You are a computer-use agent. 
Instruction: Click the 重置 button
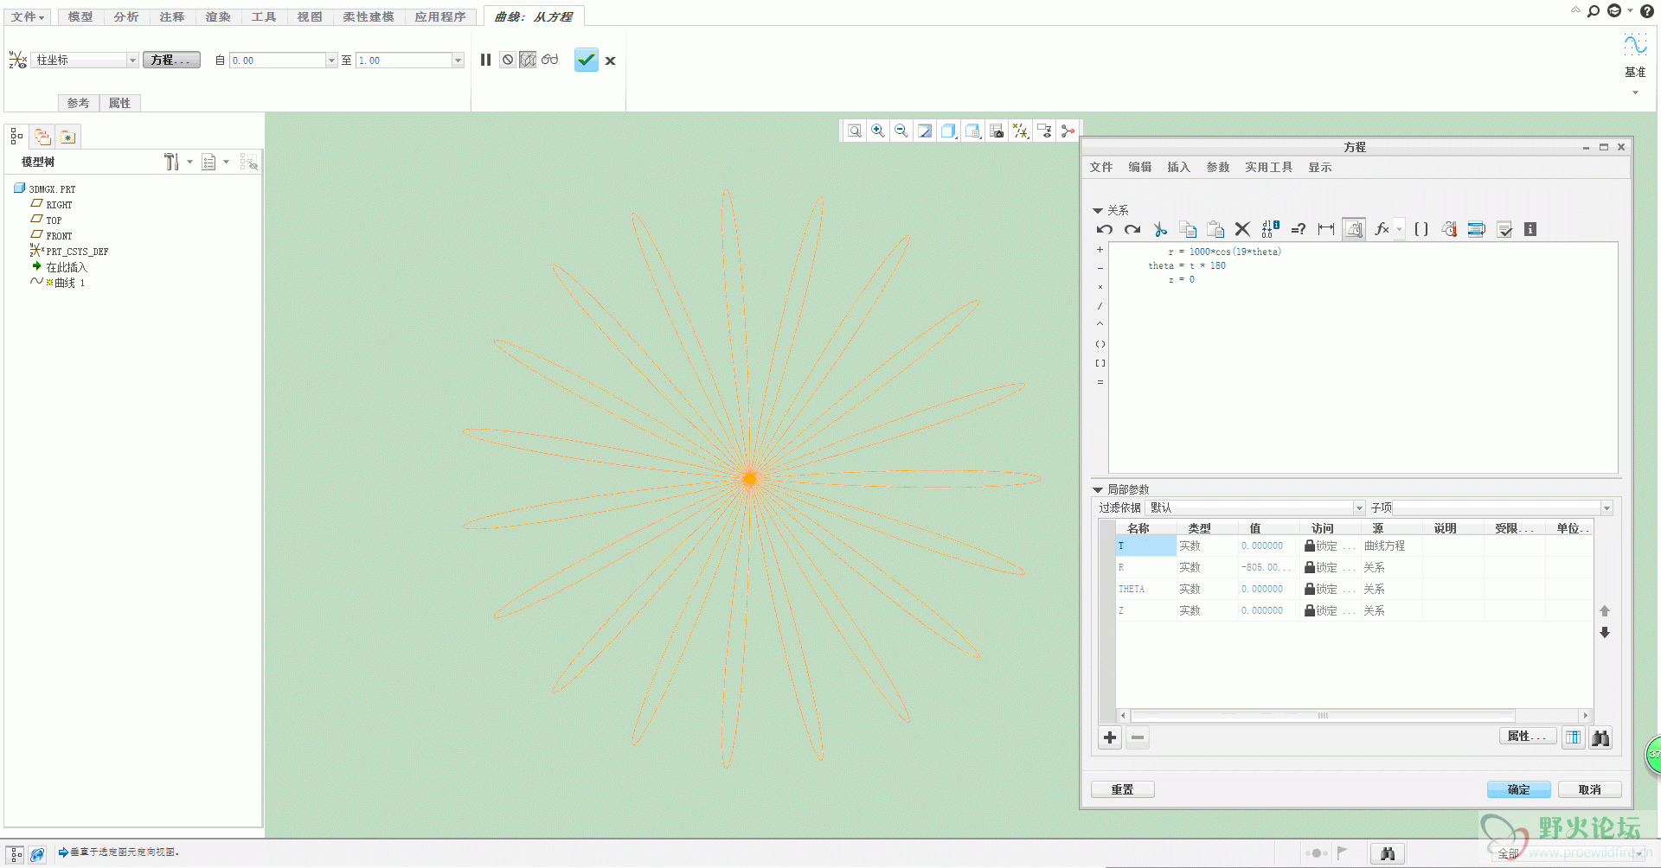pyautogui.click(x=1123, y=790)
